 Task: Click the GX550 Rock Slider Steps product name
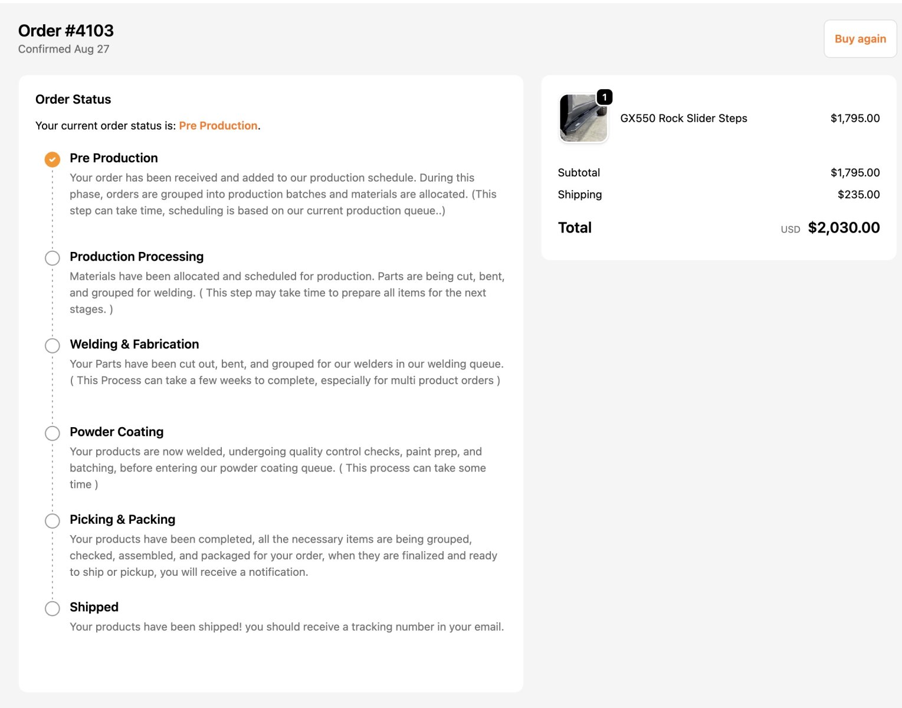683,118
